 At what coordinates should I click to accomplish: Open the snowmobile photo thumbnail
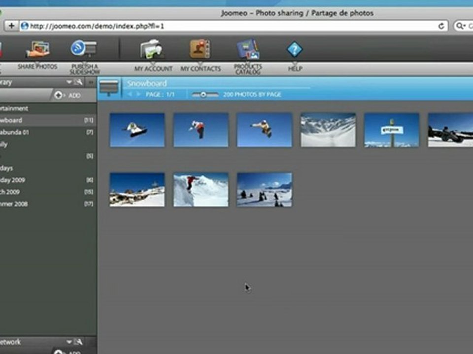click(450, 130)
